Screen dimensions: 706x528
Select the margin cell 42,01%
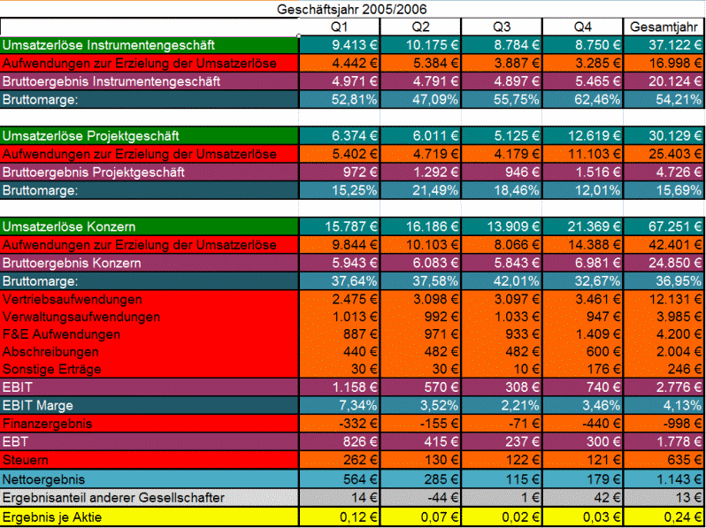coord(502,281)
